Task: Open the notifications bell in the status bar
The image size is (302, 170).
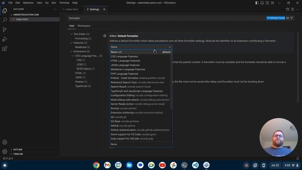Action: pyautogui.click(x=298, y=158)
